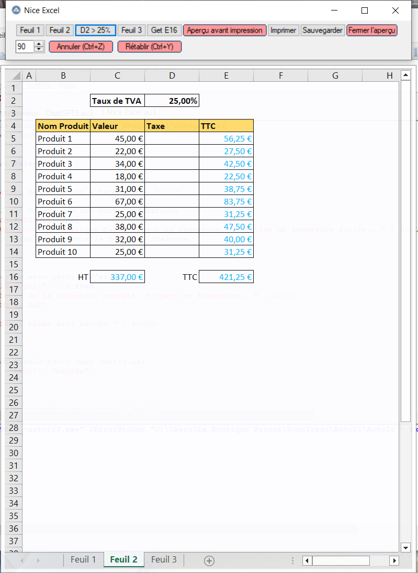The height and width of the screenshot is (573, 418).
Task: Open the Feuil 3 sheet tab
Action: (164, 559)
